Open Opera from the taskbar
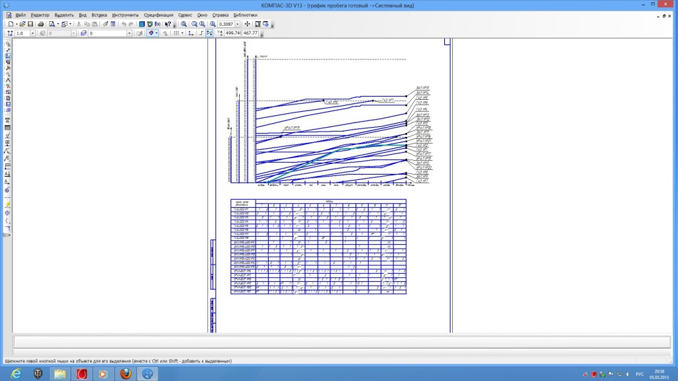 [81, 374]
